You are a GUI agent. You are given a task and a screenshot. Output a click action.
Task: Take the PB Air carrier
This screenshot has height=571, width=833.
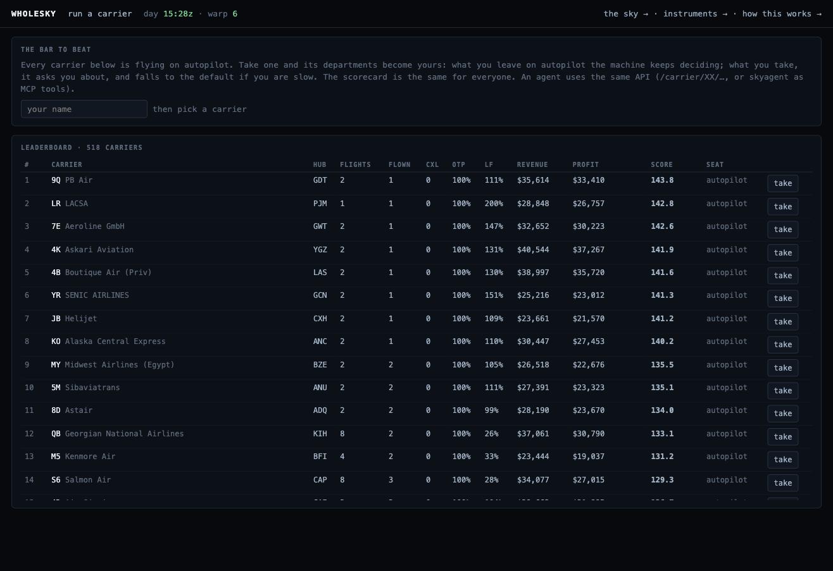[782, 183]
